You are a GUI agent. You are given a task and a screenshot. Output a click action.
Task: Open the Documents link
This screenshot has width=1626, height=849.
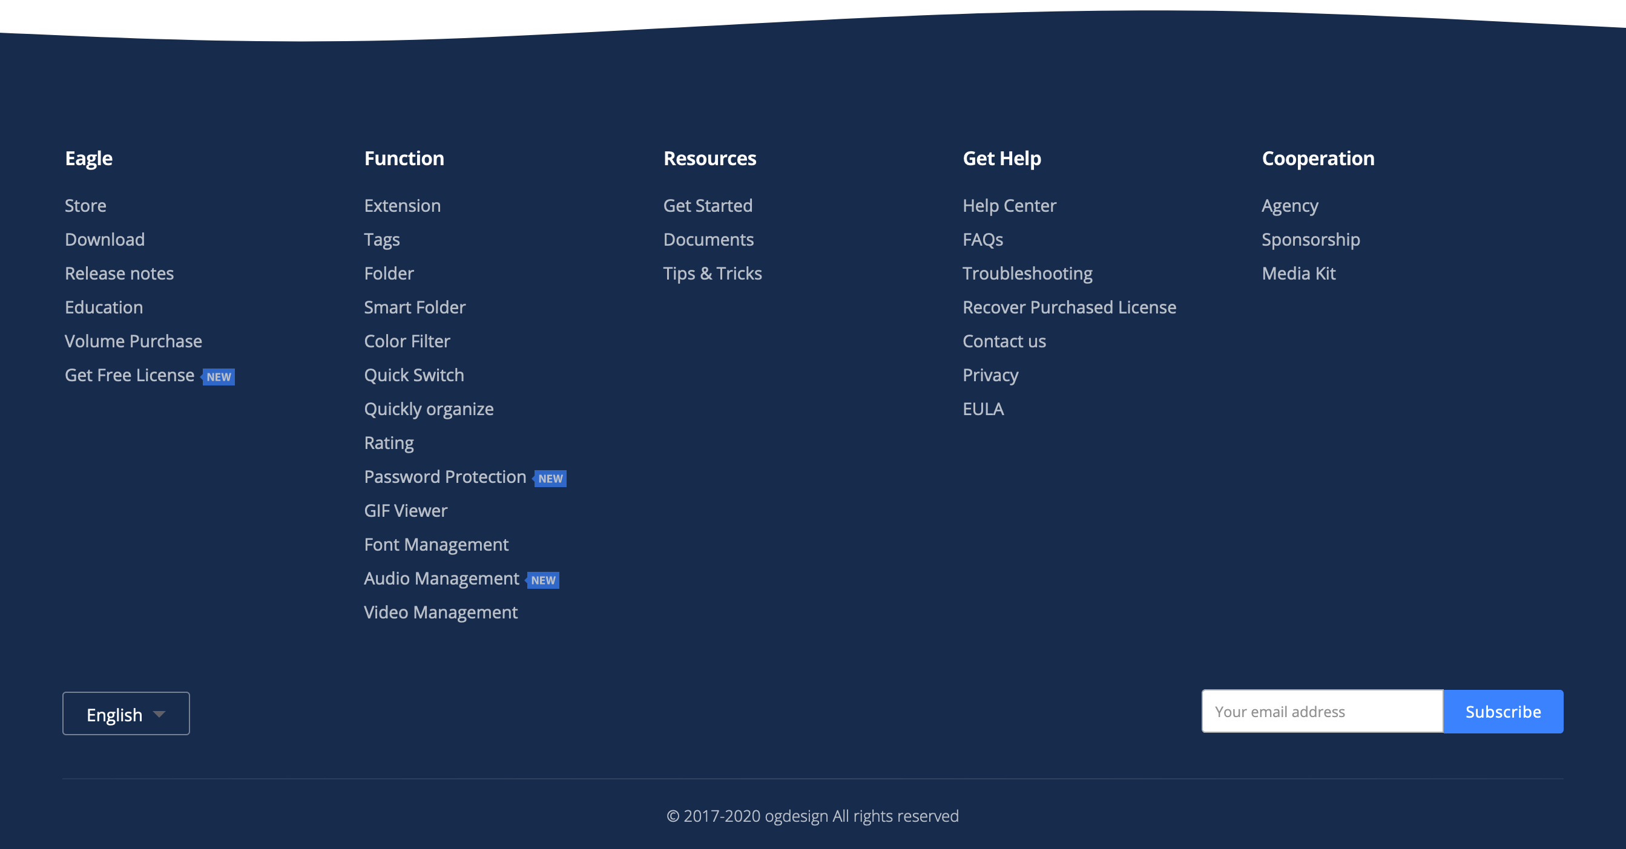click(x=708, y=240)
